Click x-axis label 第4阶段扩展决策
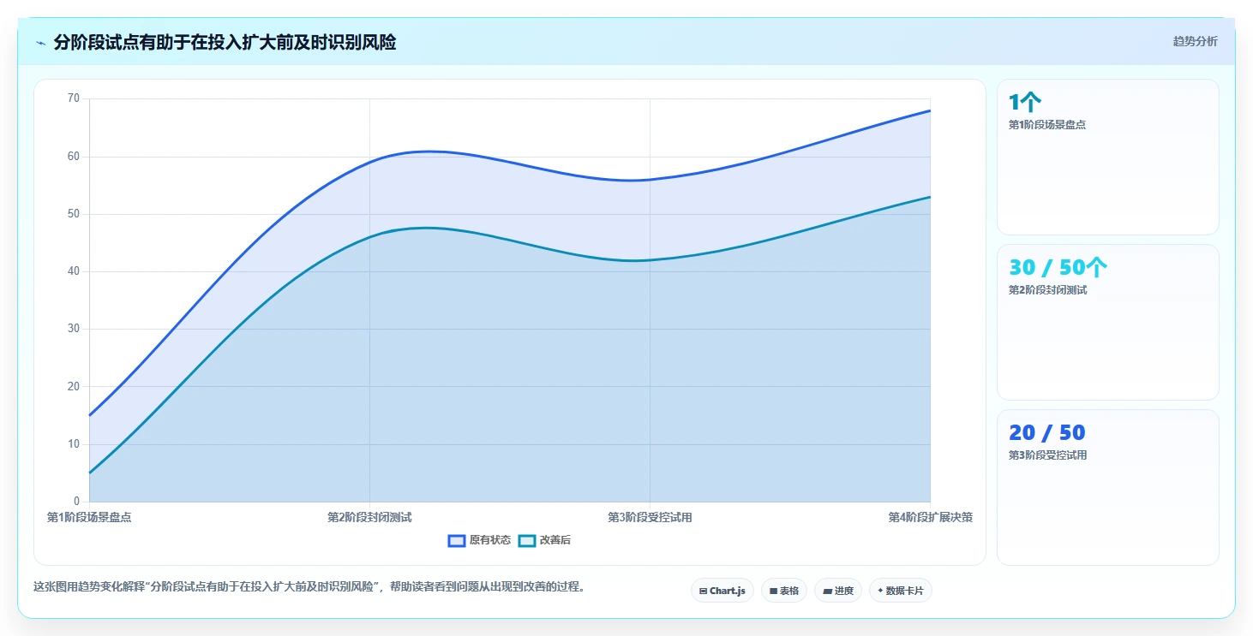Viewport: 1253px width, 636px height. (x=930, y=517)
